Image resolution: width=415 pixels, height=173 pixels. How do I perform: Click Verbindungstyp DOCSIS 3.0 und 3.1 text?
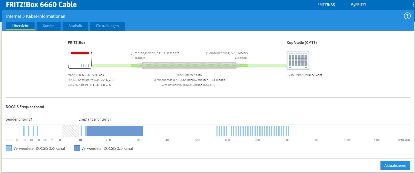click(189, 85)
